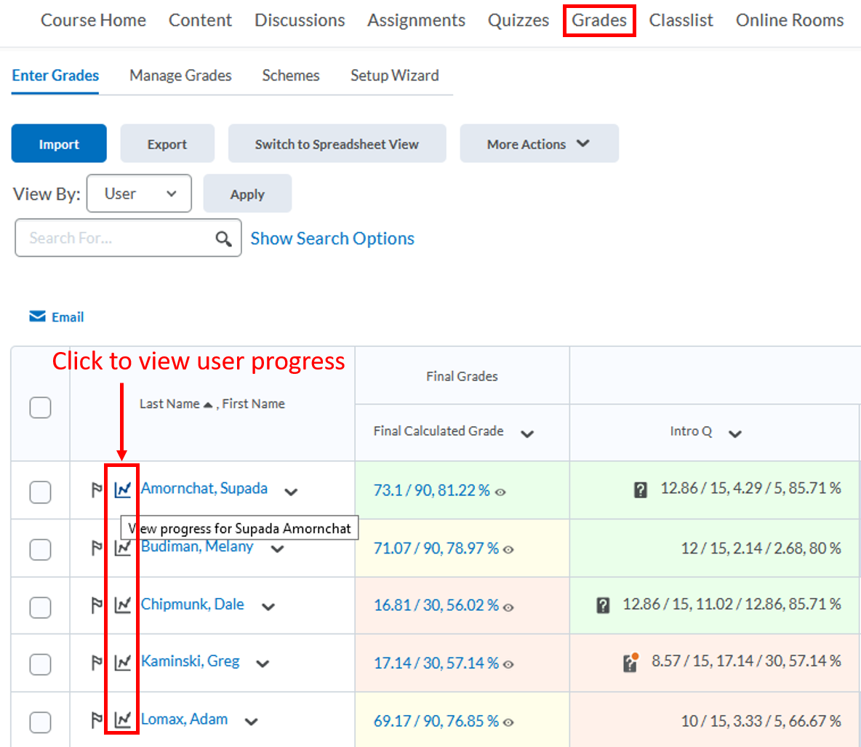Open the View By dropdown showing User
This screenshot has width=861, height=747.
pyautogui.click(x=139, y=193)
